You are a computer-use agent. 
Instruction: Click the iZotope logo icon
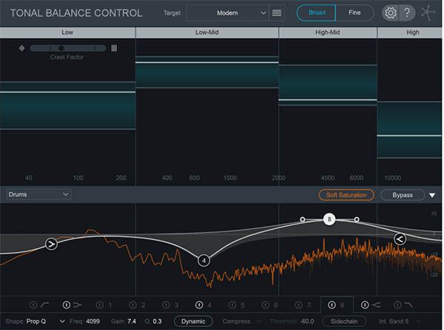click(x=428, y=13)
